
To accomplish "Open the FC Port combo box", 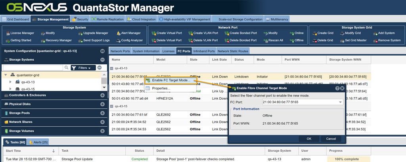I will click(x=303, y=102).
